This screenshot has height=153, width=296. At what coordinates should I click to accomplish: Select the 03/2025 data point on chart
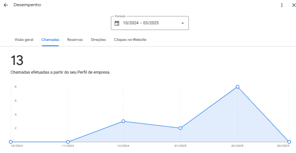click(x=289, y=142)
